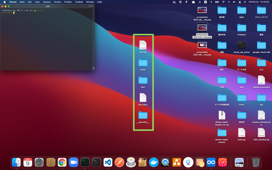This screenshot has height=170, width=272.
Task: Open the input source menu
Action: coord(205,2)
